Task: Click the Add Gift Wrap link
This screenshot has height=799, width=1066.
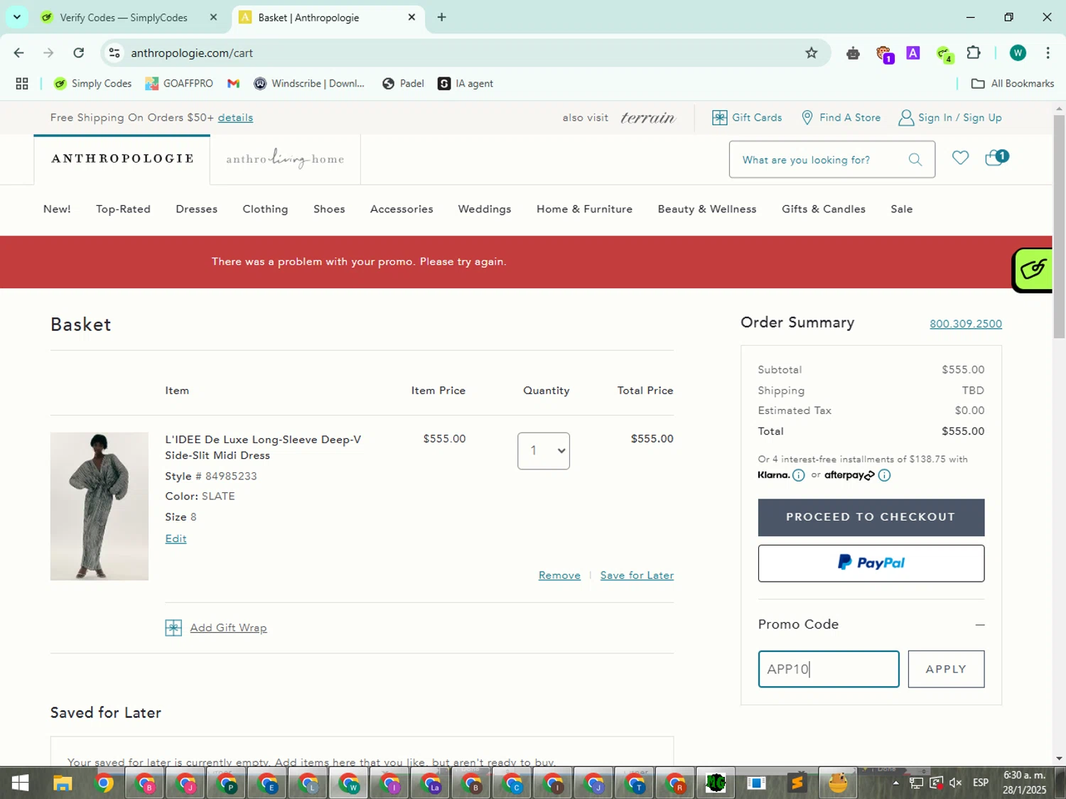Action: (228, 628)
